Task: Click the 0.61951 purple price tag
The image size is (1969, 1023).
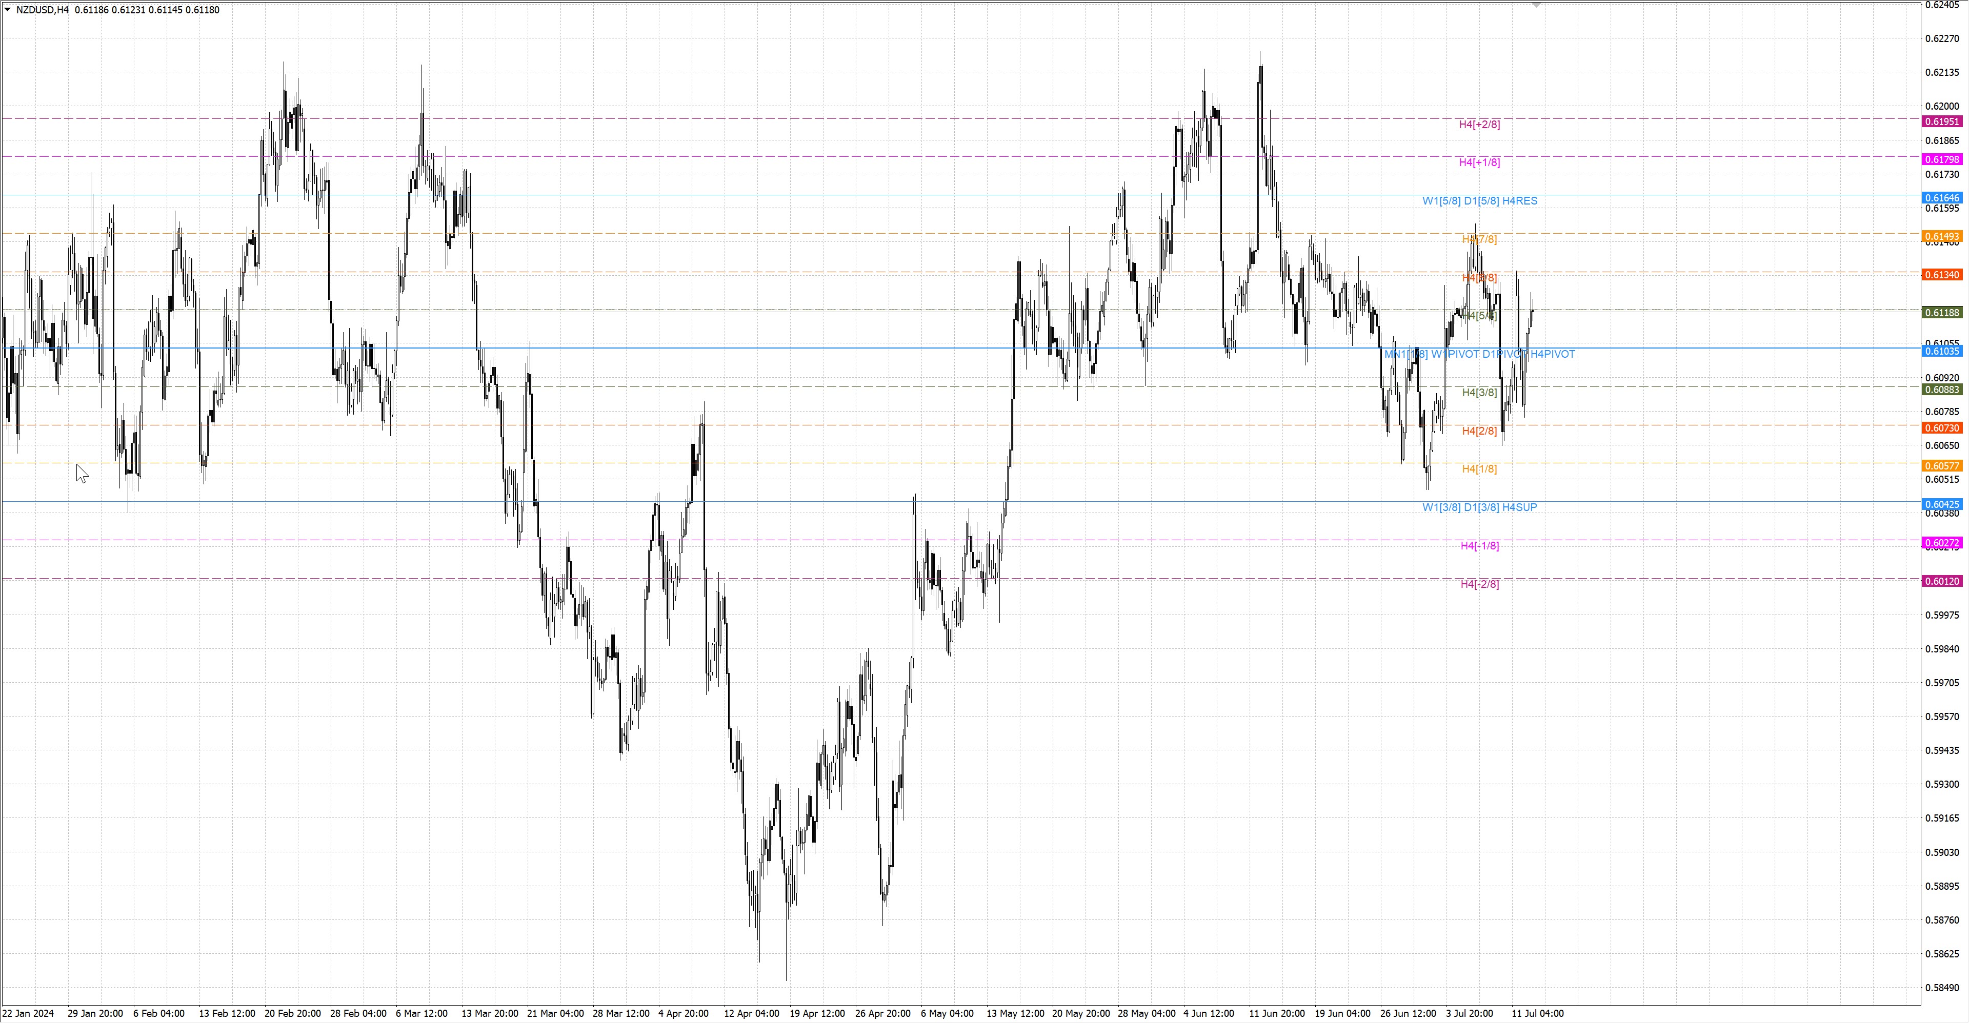Action: [x=1941, y=121]
